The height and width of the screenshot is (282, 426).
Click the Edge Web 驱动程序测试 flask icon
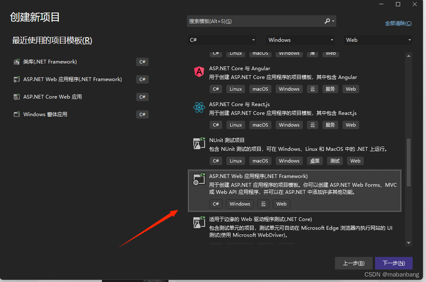[199, 222]
